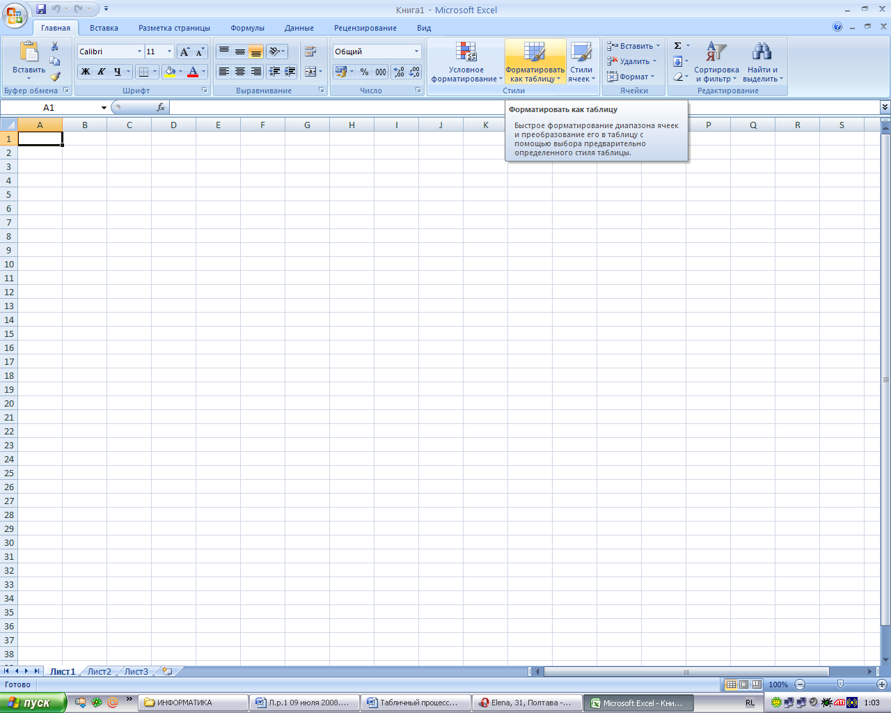Open Сортировка и фильтр menu
891x713 pixels.
716,62
